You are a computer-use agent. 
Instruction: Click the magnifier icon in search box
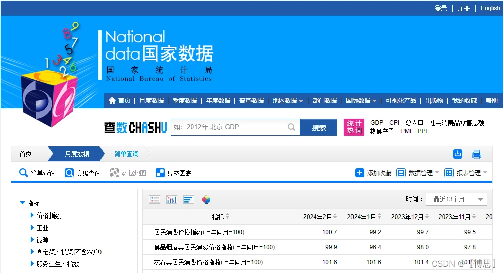(x=291, y=127)
